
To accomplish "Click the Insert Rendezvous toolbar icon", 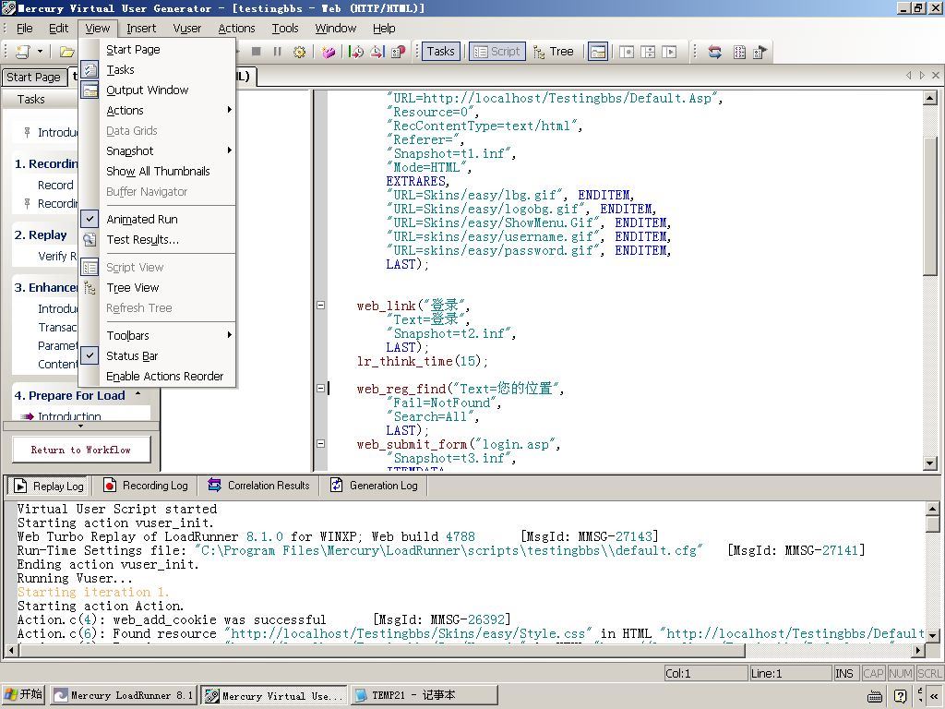I will point(398,52).
